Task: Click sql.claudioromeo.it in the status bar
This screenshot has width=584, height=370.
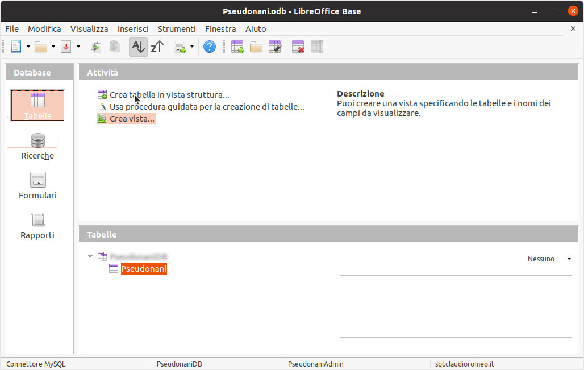Action: (465, 364)
